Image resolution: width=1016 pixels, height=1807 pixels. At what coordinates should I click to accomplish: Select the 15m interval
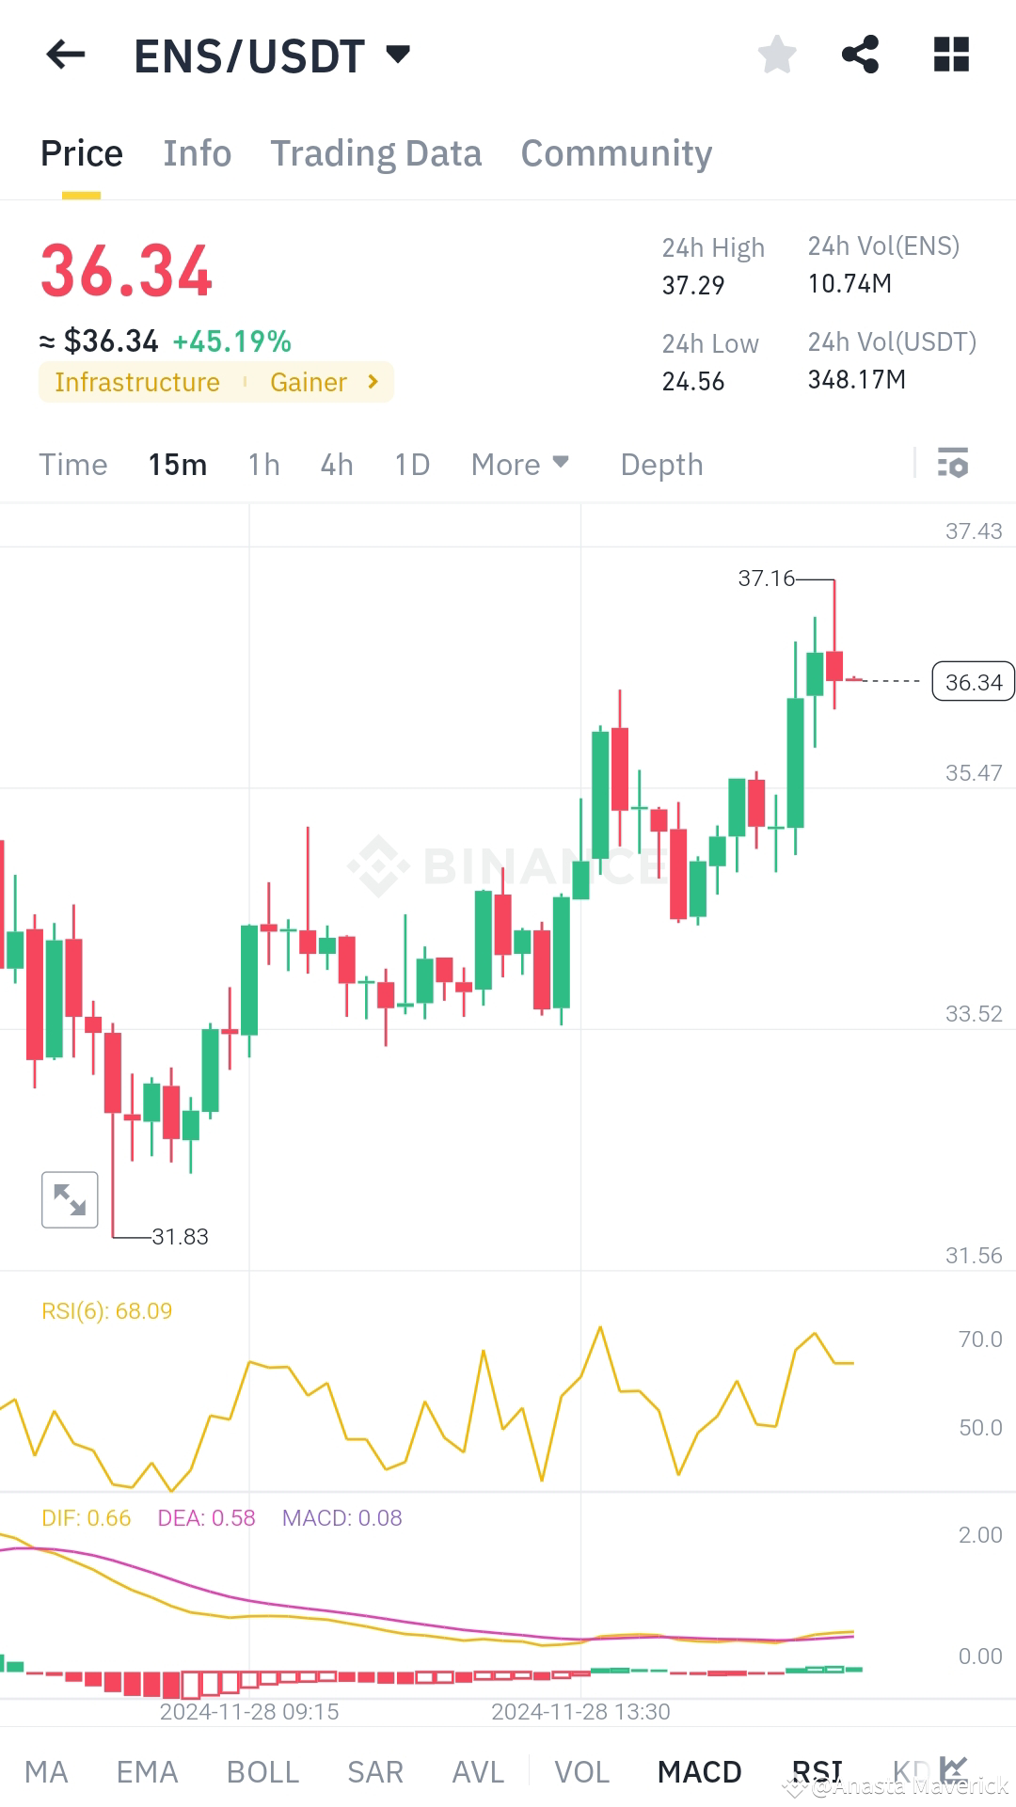[x=178, y=464]
